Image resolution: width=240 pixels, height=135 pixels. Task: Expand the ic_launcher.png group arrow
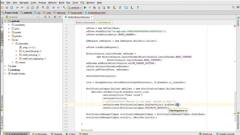point(16,51)
